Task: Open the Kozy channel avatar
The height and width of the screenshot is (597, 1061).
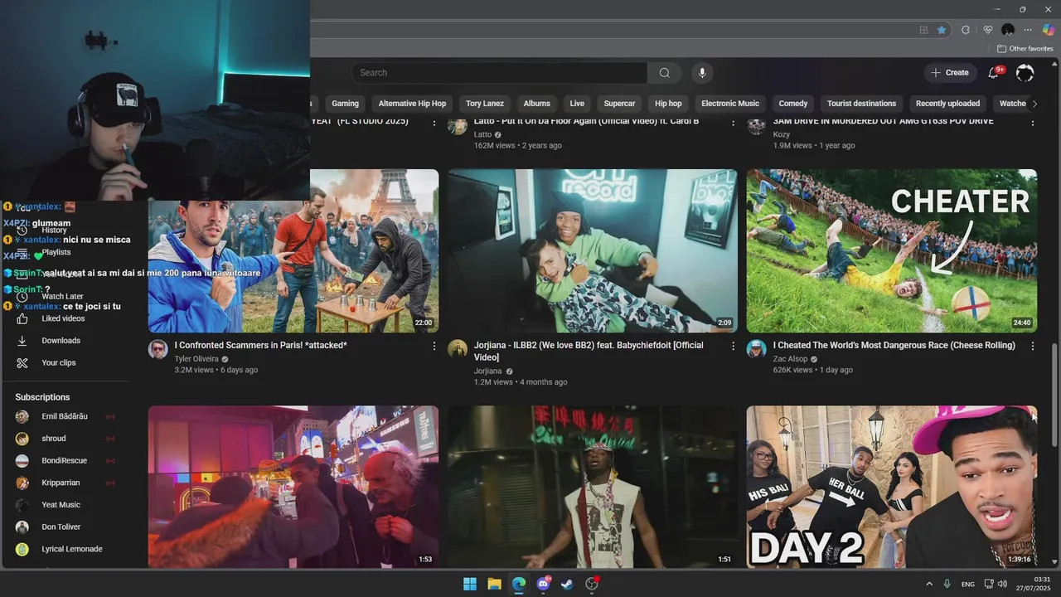Action: 756,126
